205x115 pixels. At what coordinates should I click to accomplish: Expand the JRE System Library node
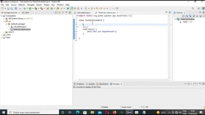[4, 19]
